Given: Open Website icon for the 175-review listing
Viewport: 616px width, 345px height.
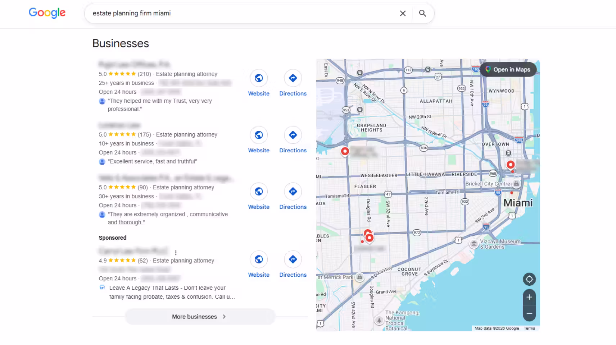Looking at the screenshot, I should (x=259, y=135).
